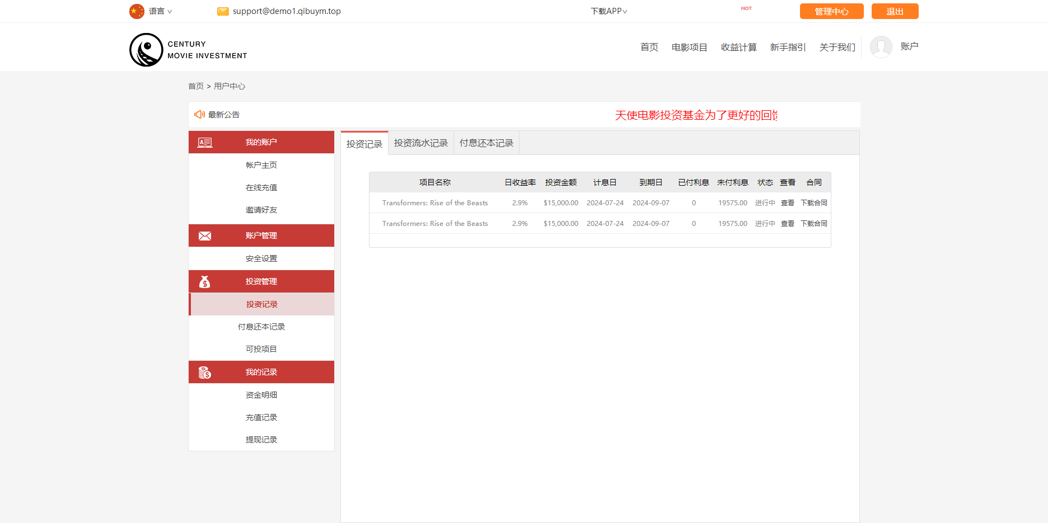View details of second Transformers investment
1048x523 pixels.
(x=787, y=224)
